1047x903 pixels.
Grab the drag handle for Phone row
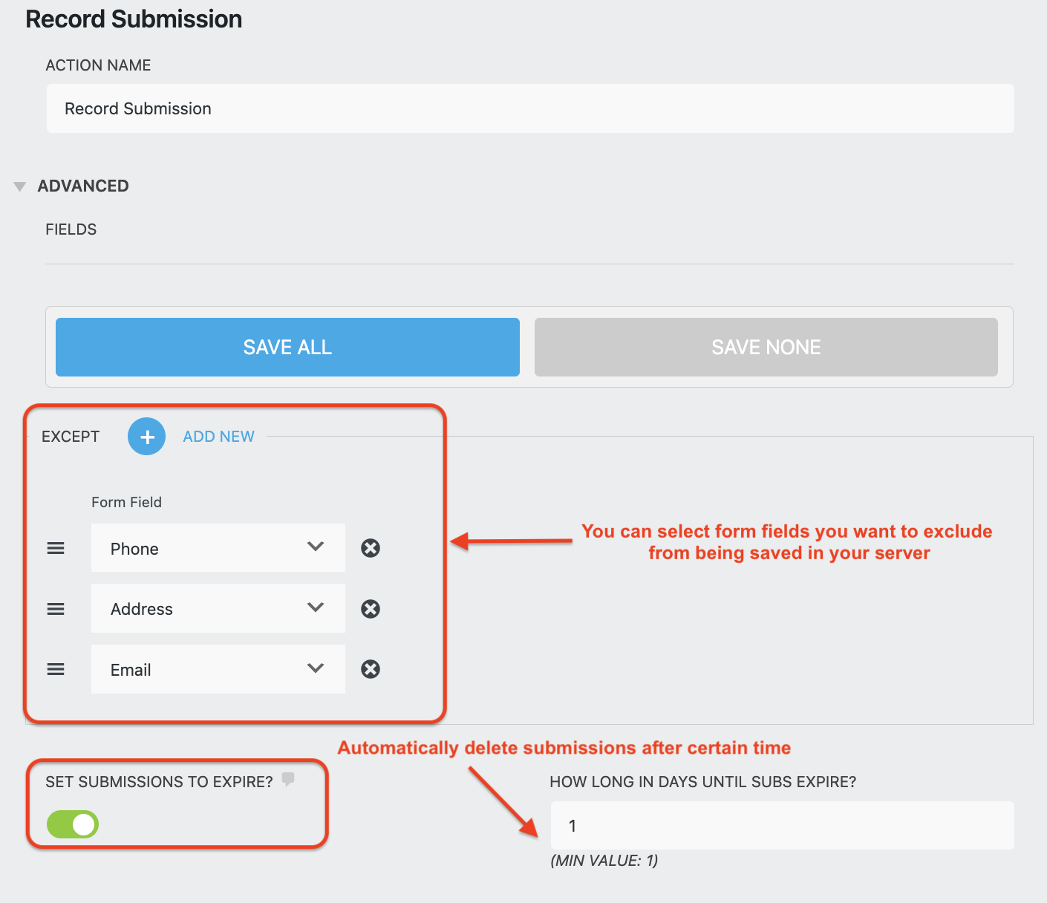56,548
